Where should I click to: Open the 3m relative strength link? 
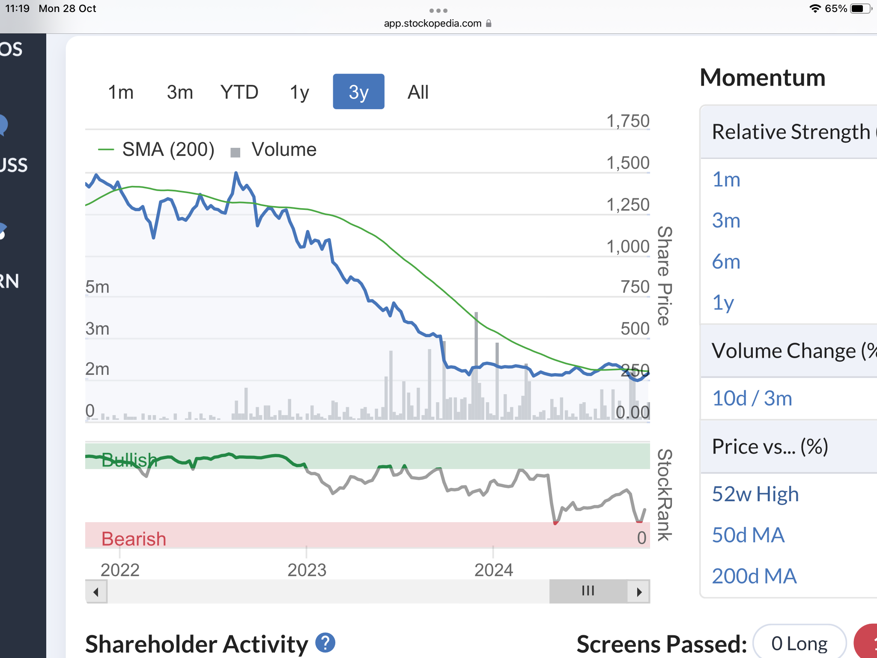click(726, 221)
